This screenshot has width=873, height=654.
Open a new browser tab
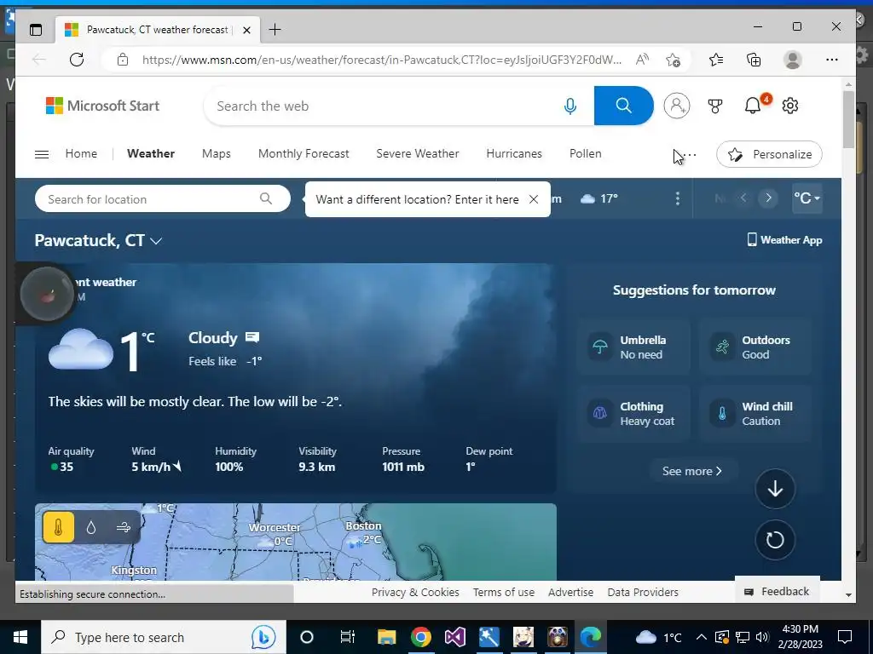point(275,30)
